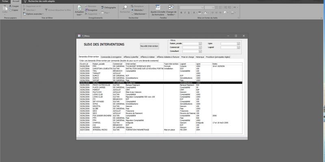
Task: Click the Copier icon in ribbon
Action: tap(10, 10)
